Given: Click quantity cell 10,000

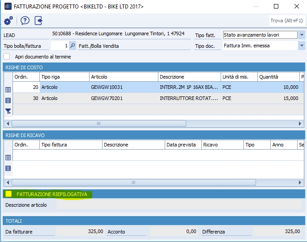Looking at the screenshot, I should [278, 87].
